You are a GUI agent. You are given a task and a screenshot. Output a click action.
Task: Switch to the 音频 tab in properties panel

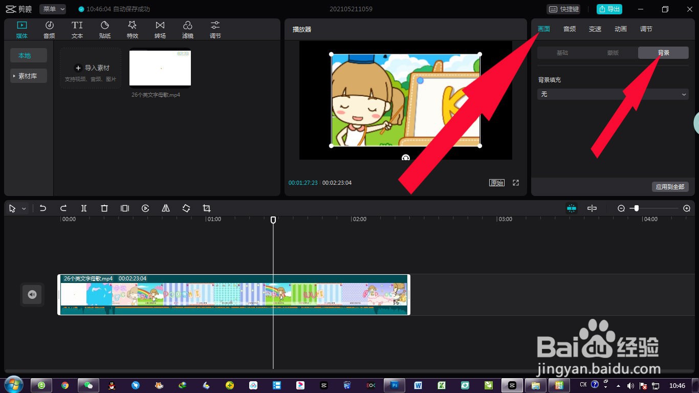point(570,29)
